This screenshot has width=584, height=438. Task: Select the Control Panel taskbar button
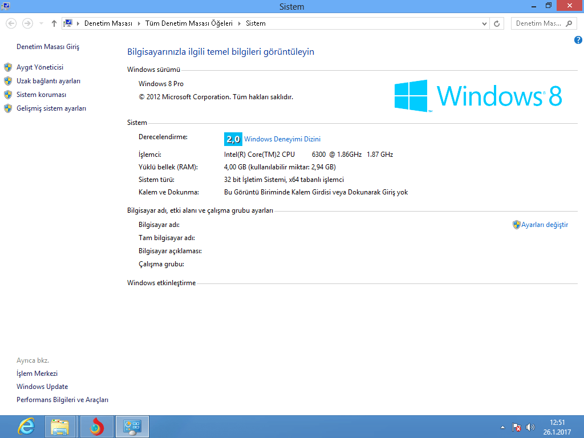pyautogui.click(x=132, y=427)
